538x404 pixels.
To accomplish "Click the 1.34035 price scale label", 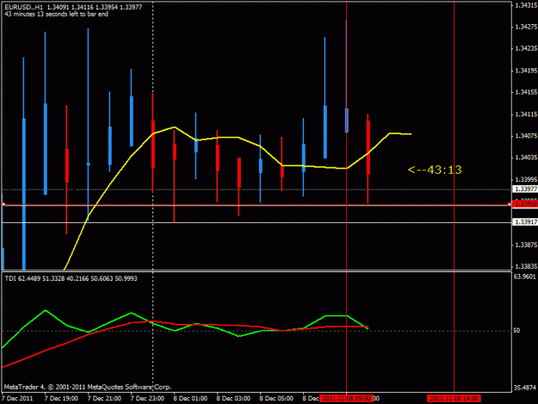I will coord(526,158).
